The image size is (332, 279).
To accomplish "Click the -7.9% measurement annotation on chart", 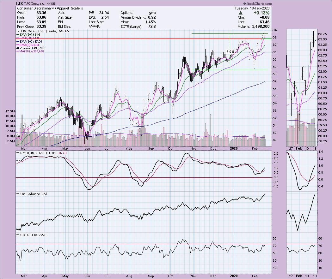I will [230, 51].
